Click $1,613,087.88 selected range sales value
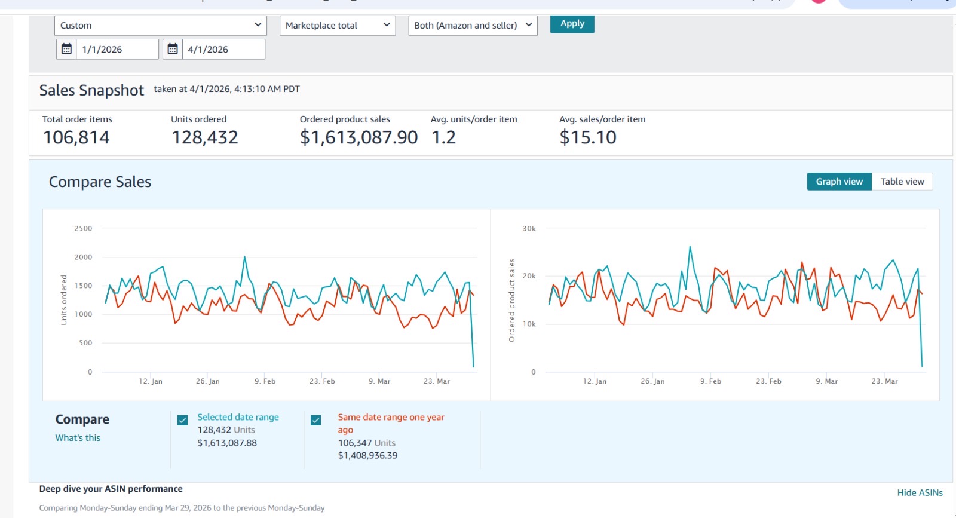Image resolution: width=956 pixels, height=518 pixels. pyautogui.click(x=227, y=443)
